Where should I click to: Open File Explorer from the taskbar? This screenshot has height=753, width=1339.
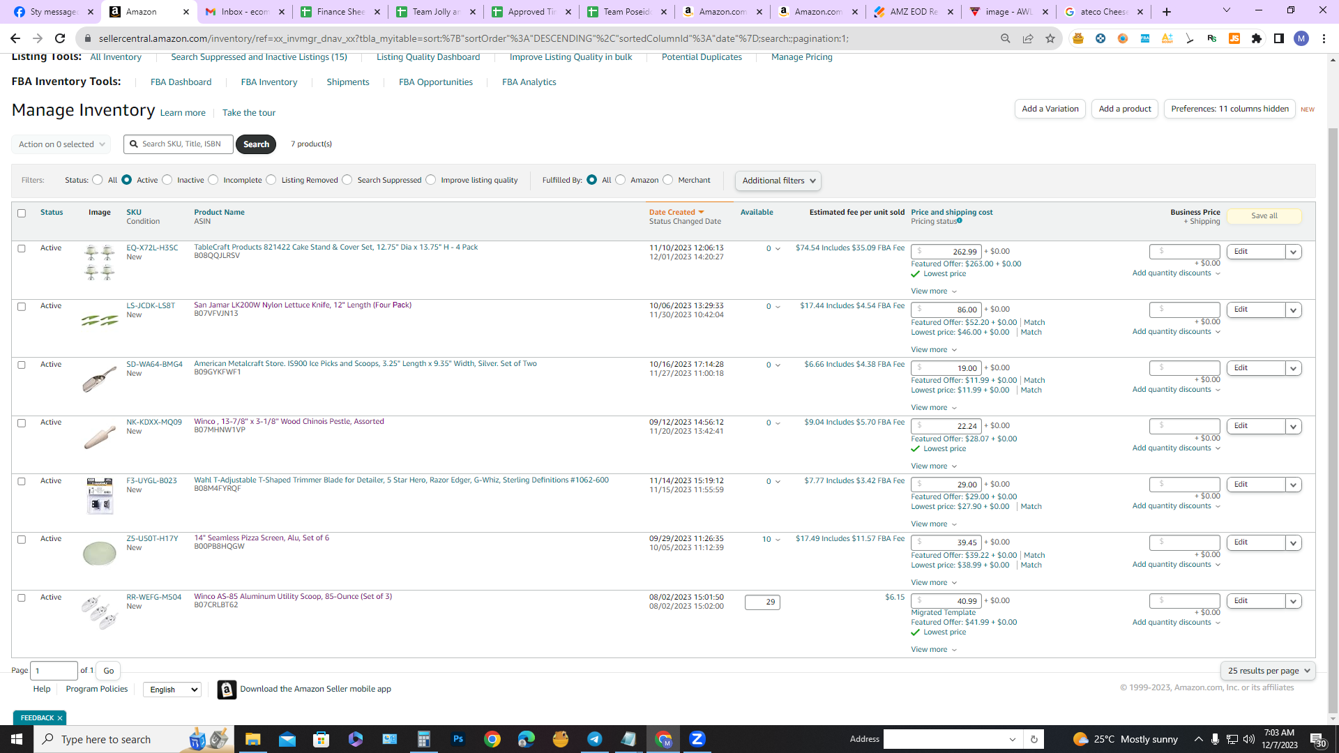[252, 739]
